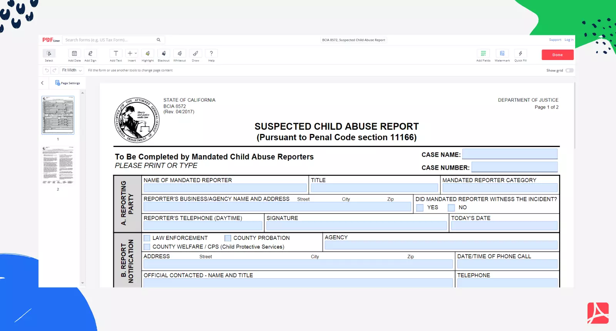
Task: Click the Reporter's Telephone (Daytime) field
Action: [203, 226]
